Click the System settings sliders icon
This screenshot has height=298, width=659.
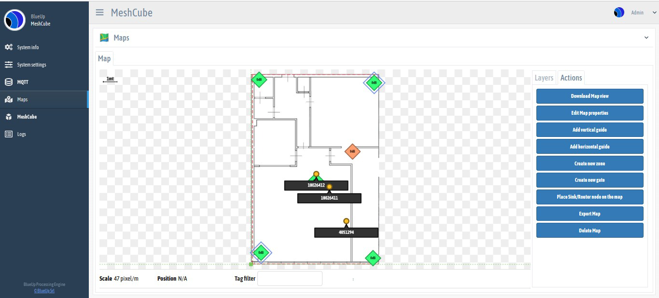coord(9,65)
